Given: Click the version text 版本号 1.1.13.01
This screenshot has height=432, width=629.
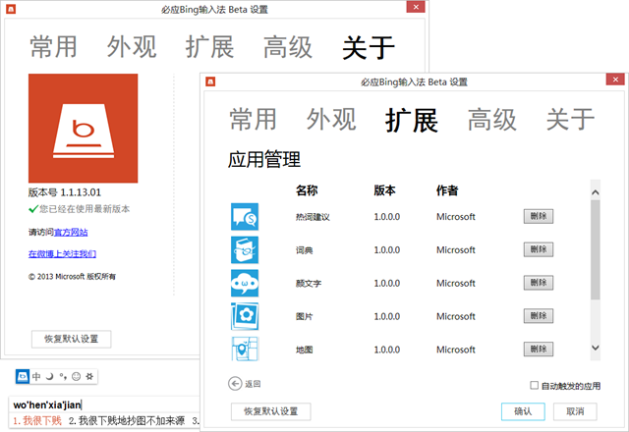Looking at the screenshot, I should point(65,192).
